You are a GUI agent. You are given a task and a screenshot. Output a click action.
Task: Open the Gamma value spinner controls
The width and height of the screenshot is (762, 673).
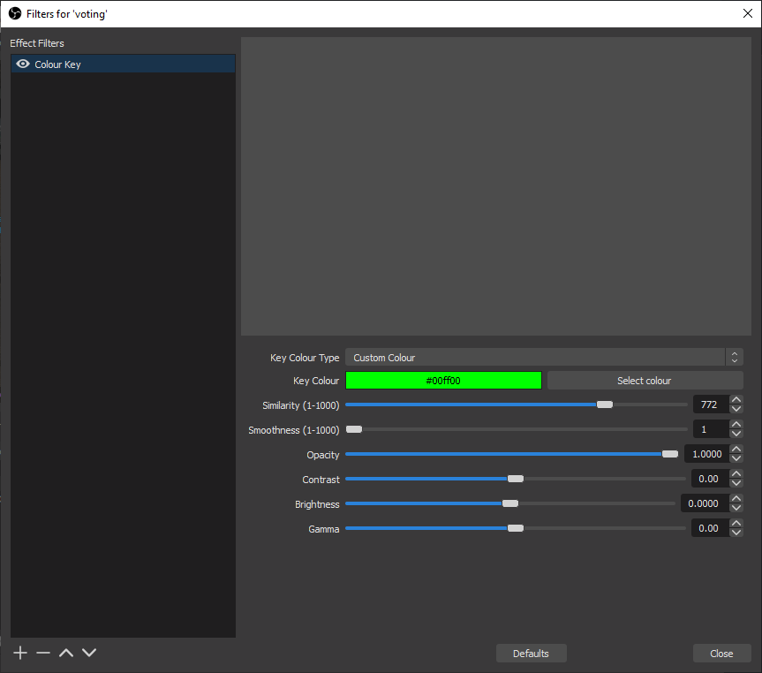(x=736, y=527)
